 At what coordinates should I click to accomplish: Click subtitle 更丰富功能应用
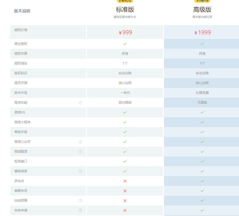(x=202, y=17)
